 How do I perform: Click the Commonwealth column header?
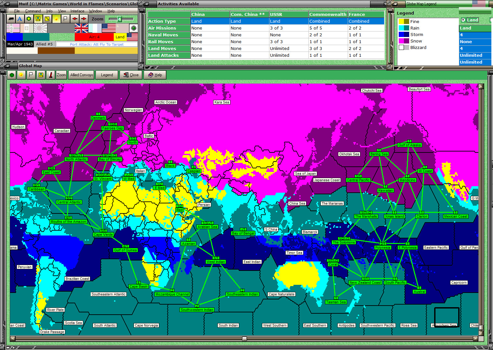328,14
